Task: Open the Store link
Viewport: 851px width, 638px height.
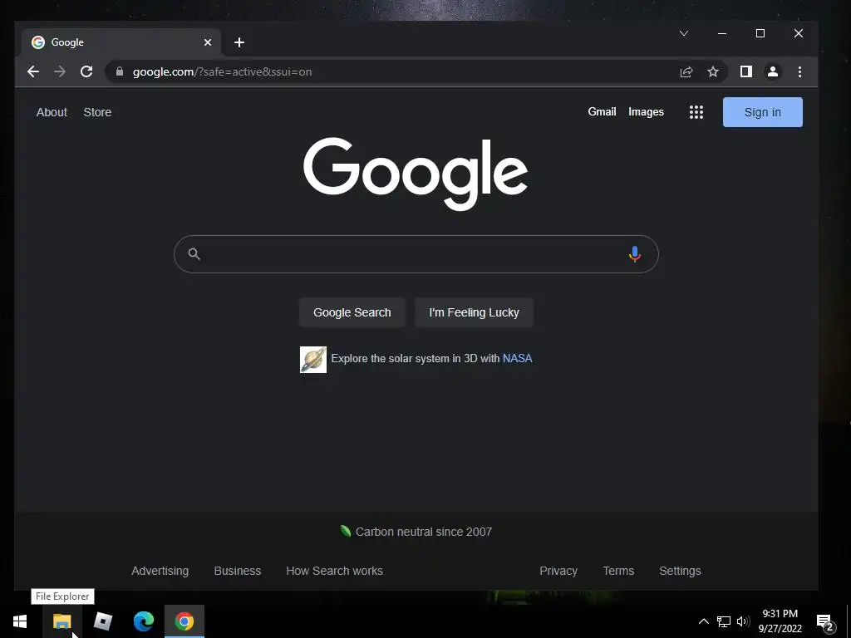Action: click(x=97, y=112)
